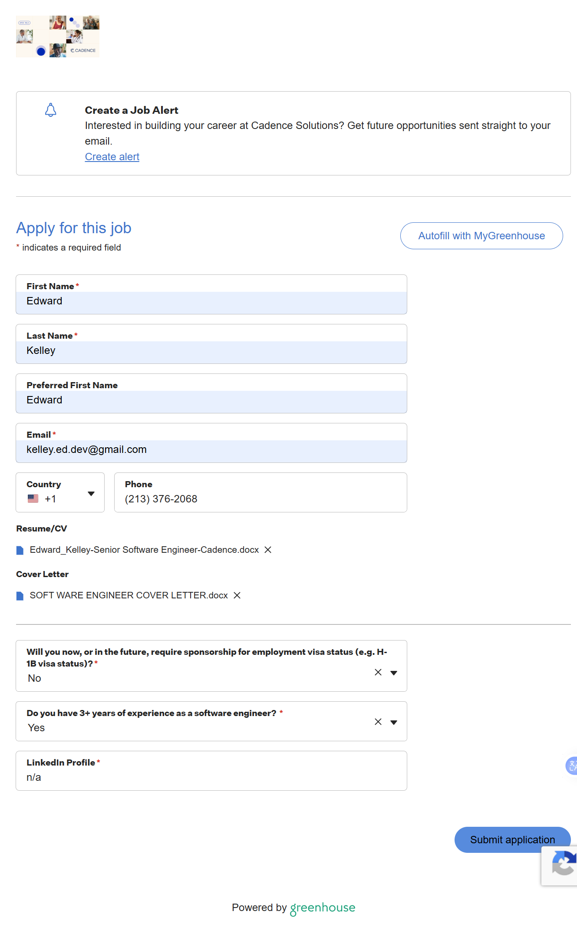Open the software engineer experience dropdown
This screenshot has width=577, height=931.
(x=394, y=722)
